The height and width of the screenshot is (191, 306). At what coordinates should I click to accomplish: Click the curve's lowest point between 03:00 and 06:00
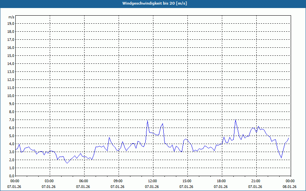[x=67, y=163]
